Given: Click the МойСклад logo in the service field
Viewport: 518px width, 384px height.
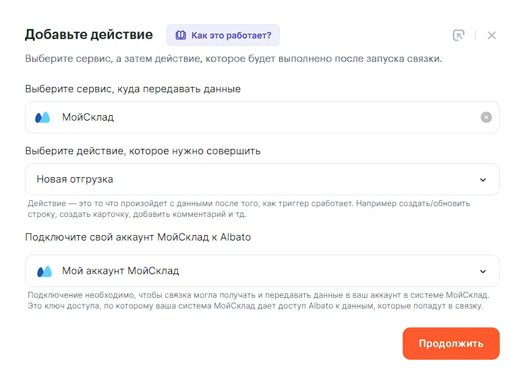Looking at the screenshot, I should click(43, 117).
